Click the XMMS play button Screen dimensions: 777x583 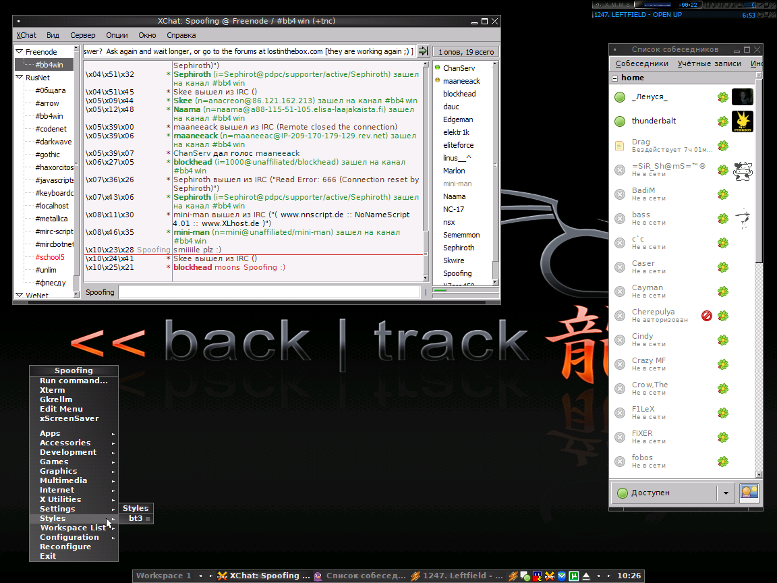point(714,5)
